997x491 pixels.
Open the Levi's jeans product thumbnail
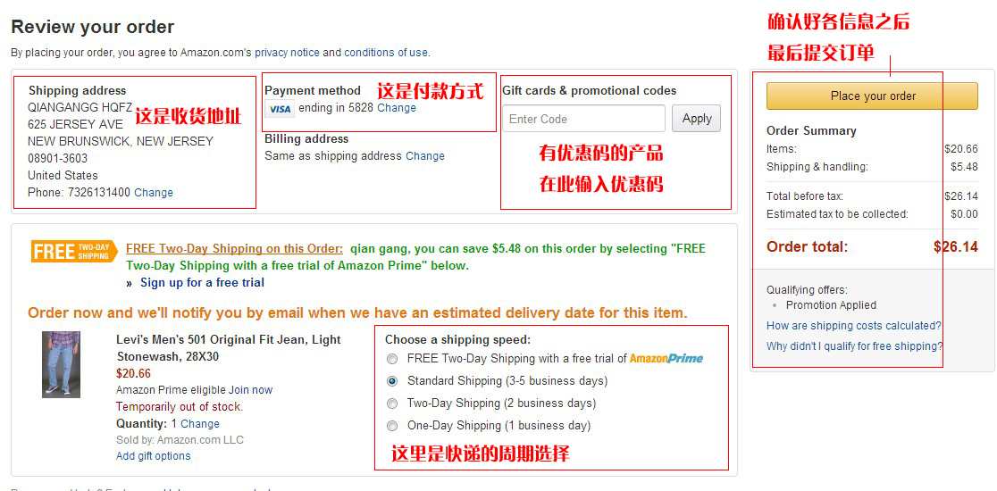tap(61, 364)
